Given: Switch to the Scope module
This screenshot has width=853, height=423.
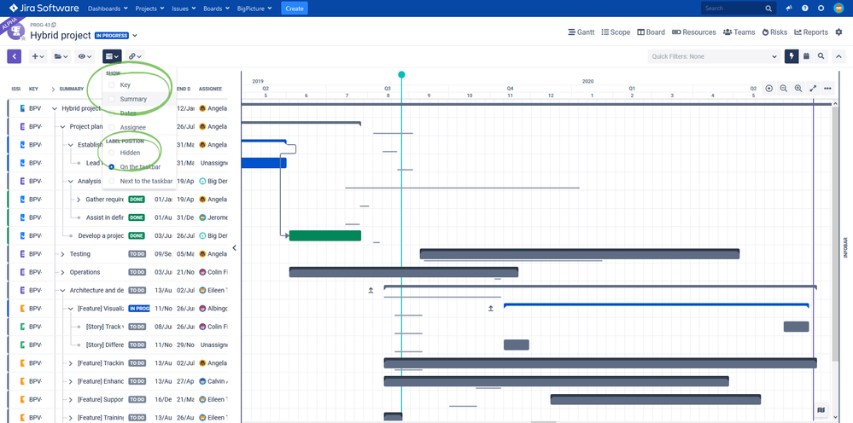Looking at the screenshot, I should coord(616,32).
